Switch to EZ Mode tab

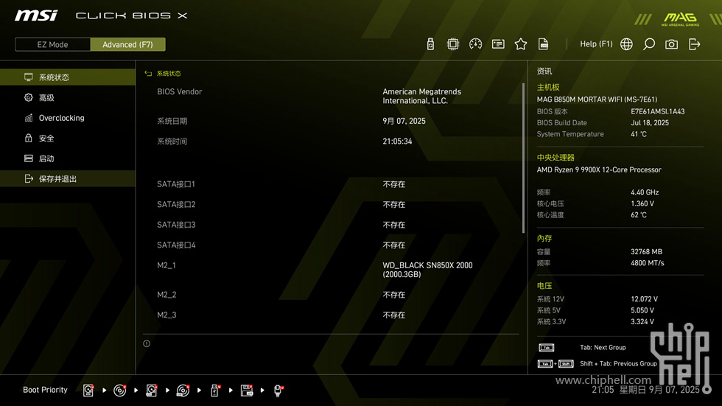pos(52,44)
